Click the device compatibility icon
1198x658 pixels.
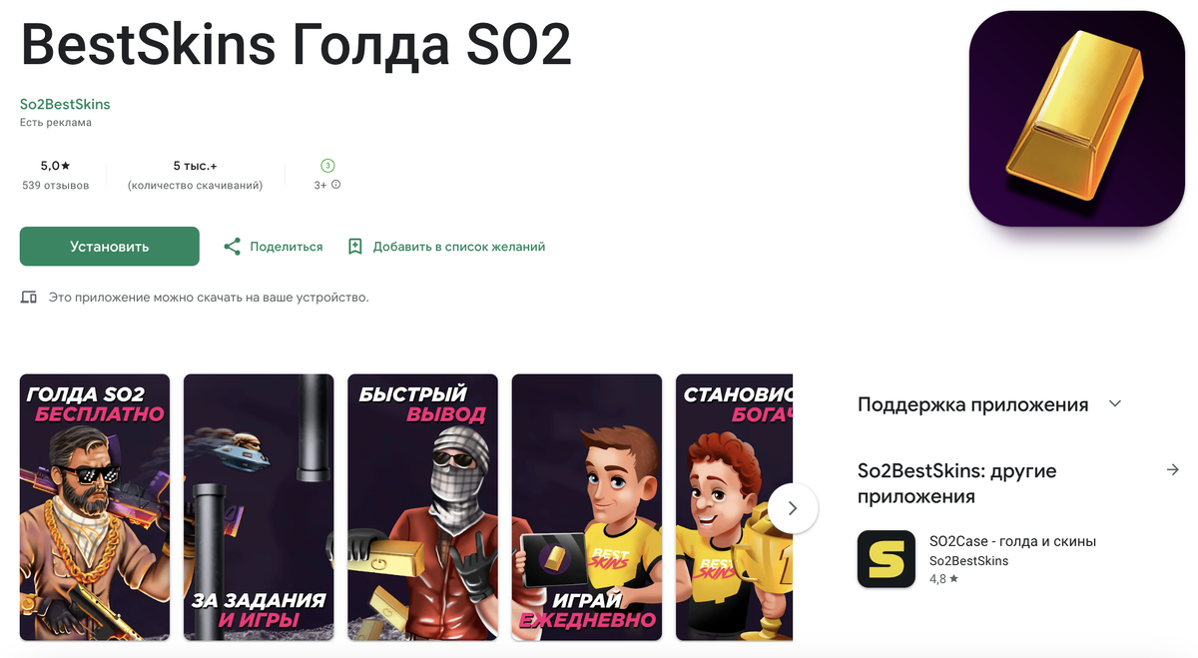click(x=29, y=298)
